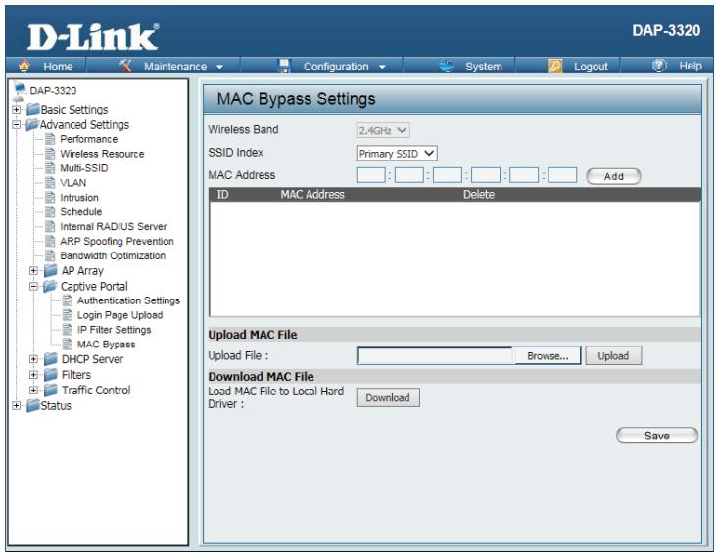This screenshot has width=716, height=553.
Task: Click the AP Array folder icon
Action: [x=51, y=270]
